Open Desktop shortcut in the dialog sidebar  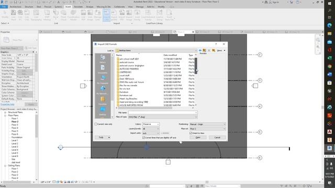point(103,111)
